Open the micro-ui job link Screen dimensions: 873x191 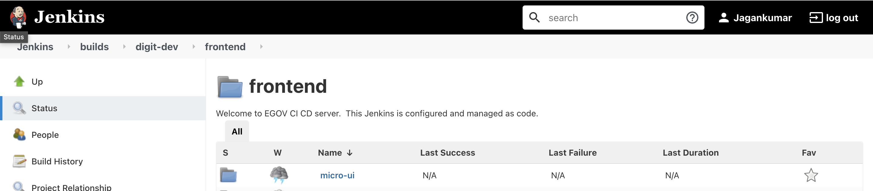(x=337, y=176)
